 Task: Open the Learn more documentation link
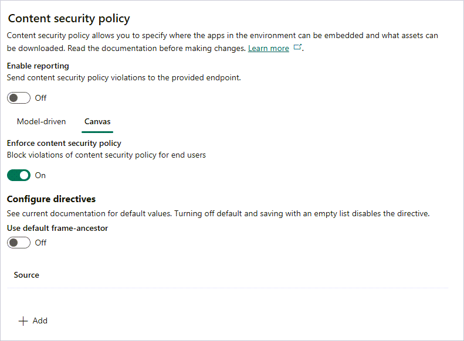(268, 49)
